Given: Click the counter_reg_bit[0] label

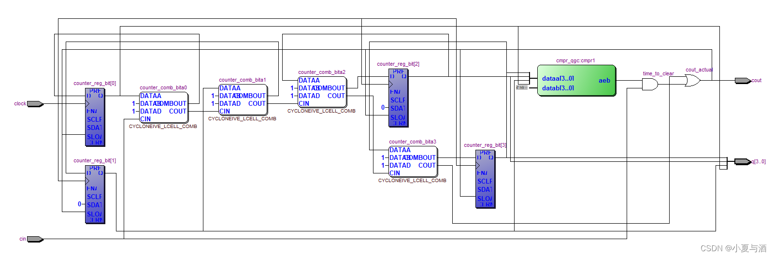Looking at the screenshot, I should point(95,83).
